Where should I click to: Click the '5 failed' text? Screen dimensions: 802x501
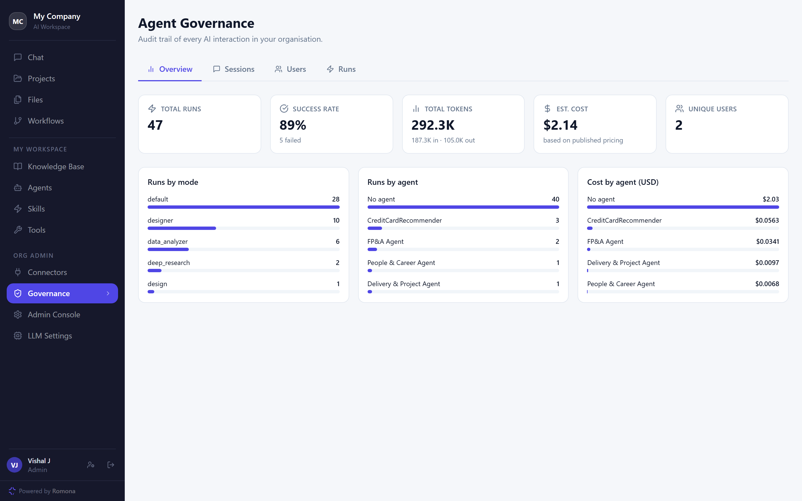pyautogui.click(x=290, y=140)
